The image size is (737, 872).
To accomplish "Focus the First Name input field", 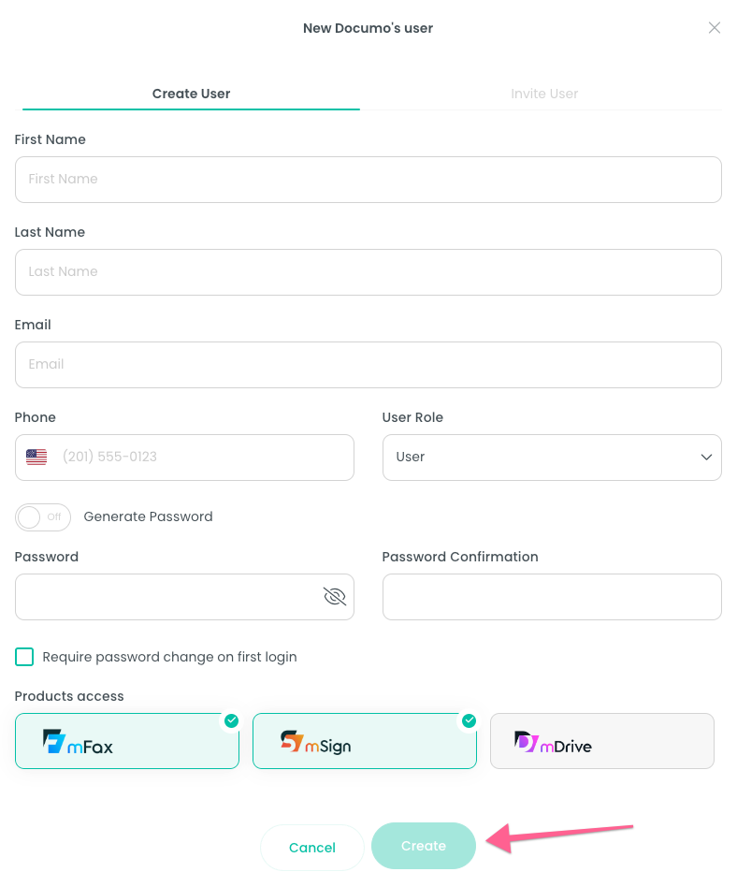I will pos(368,180).
